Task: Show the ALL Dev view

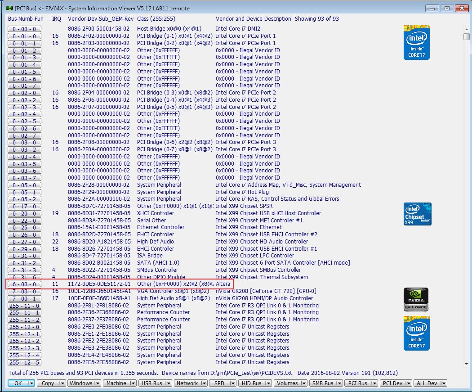Action: (427, 383)
